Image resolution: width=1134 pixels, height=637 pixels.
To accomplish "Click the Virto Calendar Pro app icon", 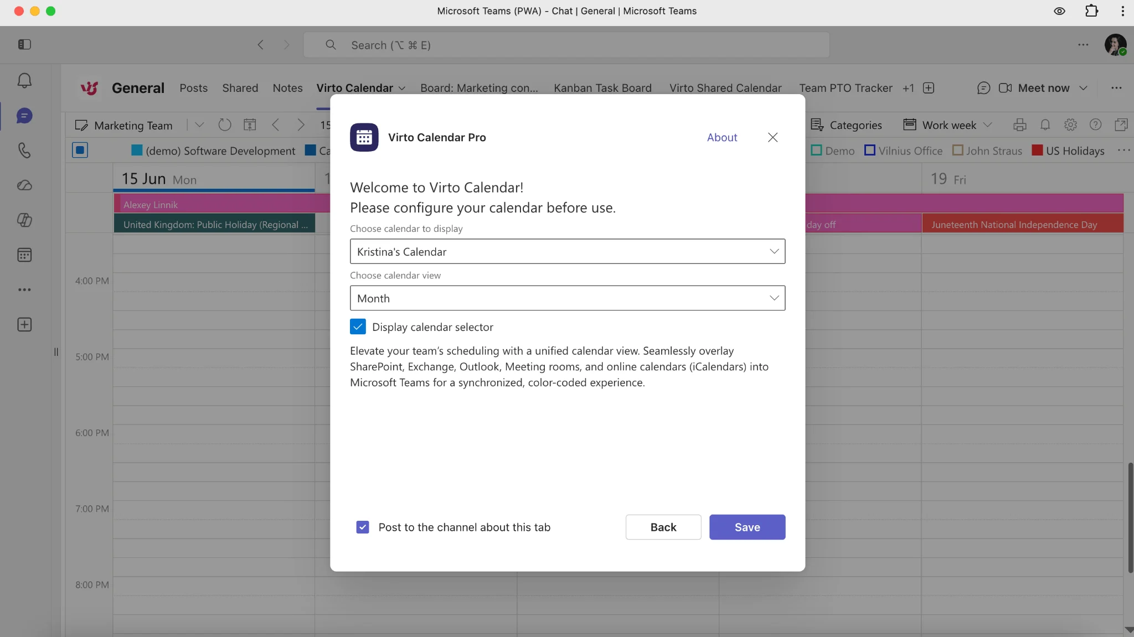I will [364, 137].
